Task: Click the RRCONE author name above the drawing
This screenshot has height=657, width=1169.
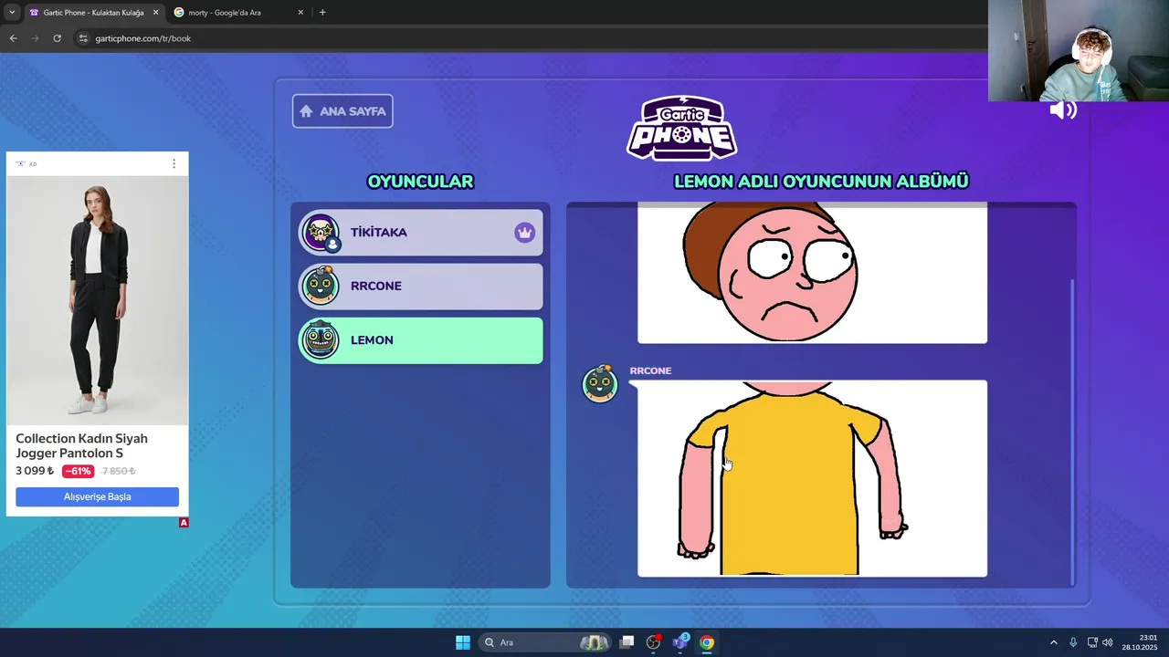Action: [650, 370]
